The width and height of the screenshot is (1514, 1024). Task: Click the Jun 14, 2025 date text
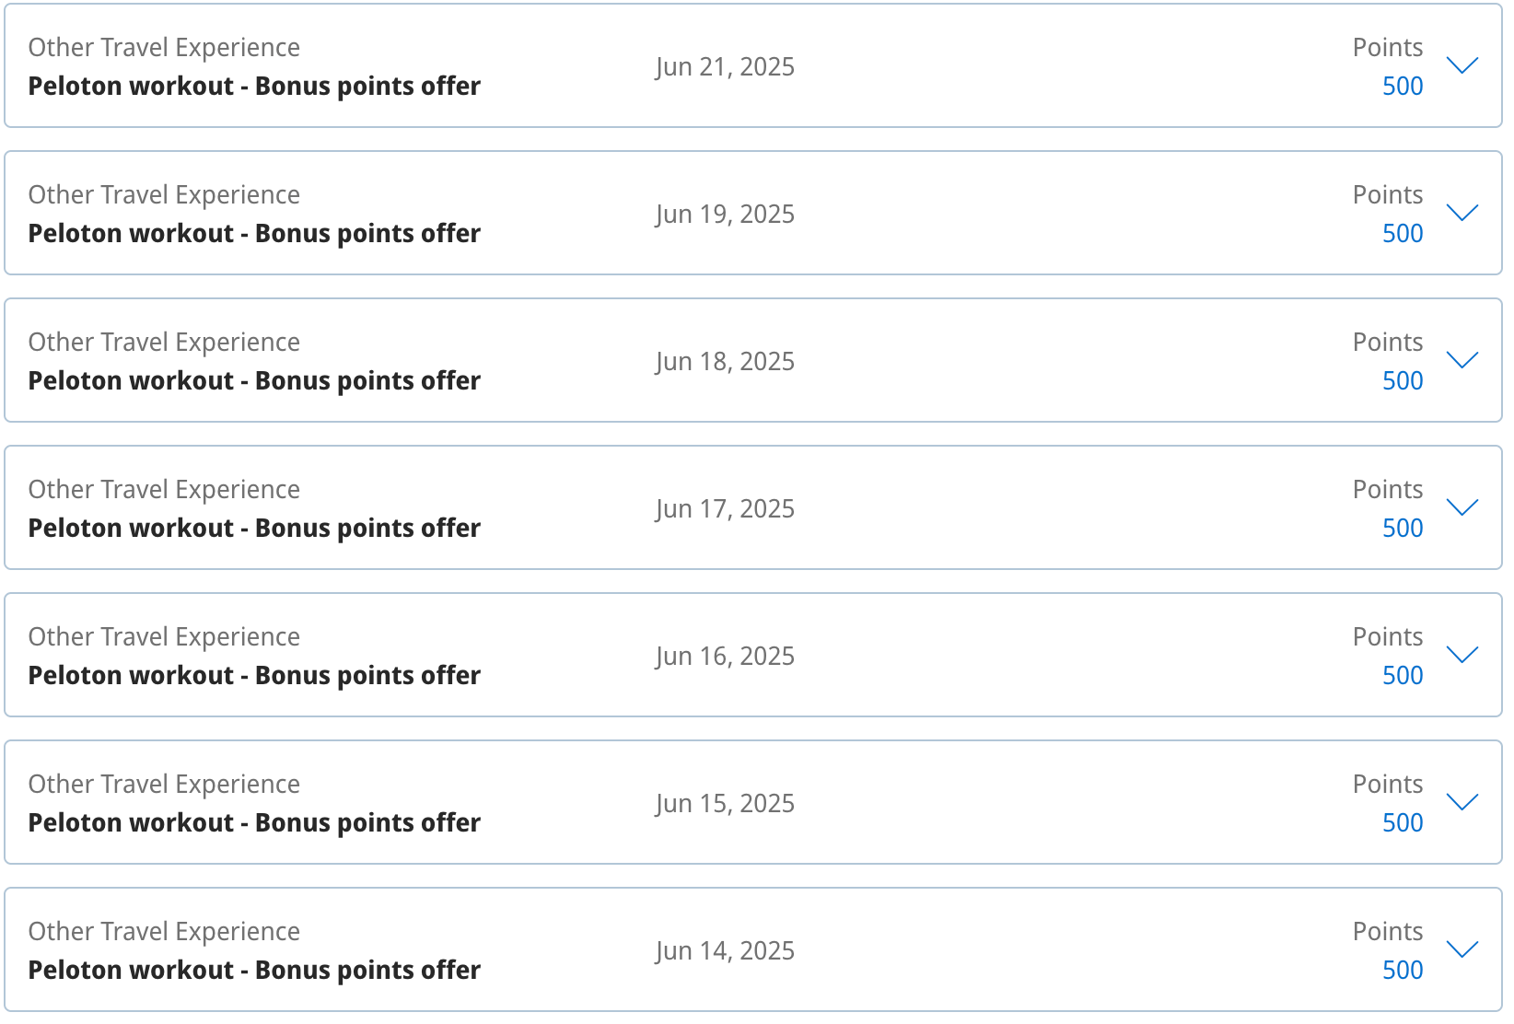[x=725, y=950]
